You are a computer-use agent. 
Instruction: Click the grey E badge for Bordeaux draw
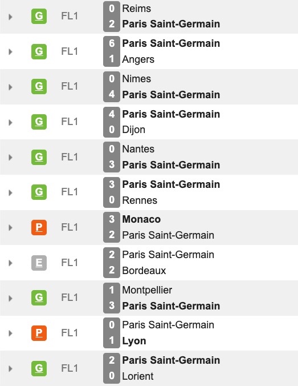coord(39,263)
